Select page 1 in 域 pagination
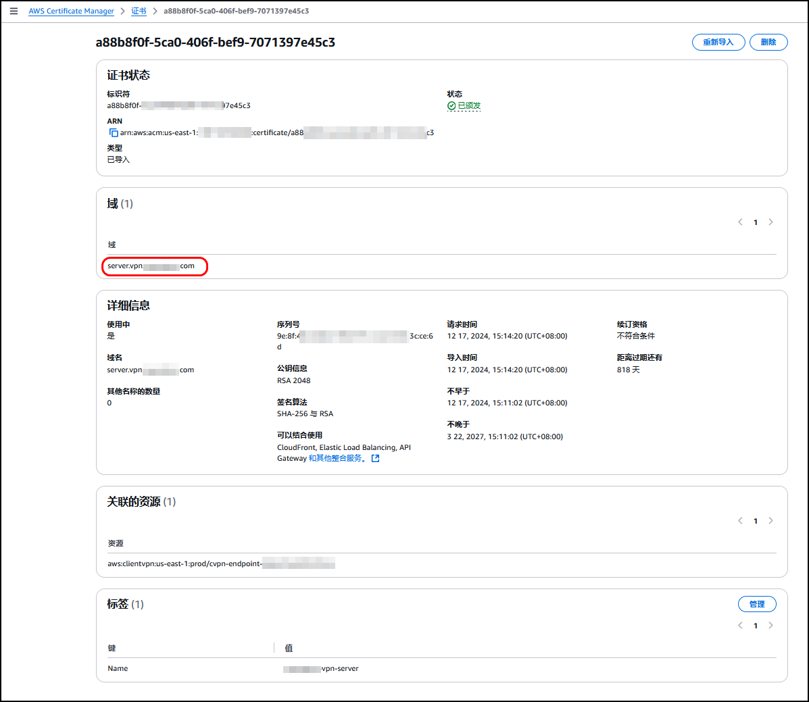Image resolution: width=809 pixels, height=702 pixels. pyautogui.click(x=756, y=222)
